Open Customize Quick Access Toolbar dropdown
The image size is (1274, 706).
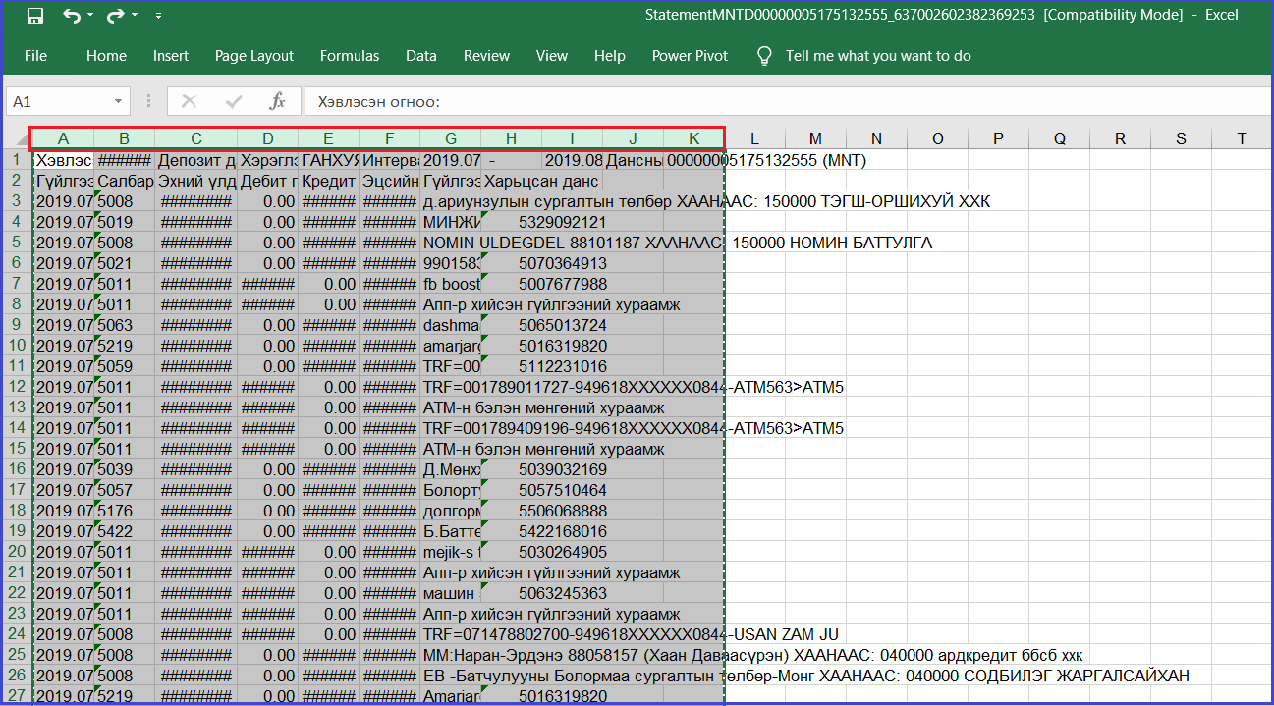pos(159,16)
